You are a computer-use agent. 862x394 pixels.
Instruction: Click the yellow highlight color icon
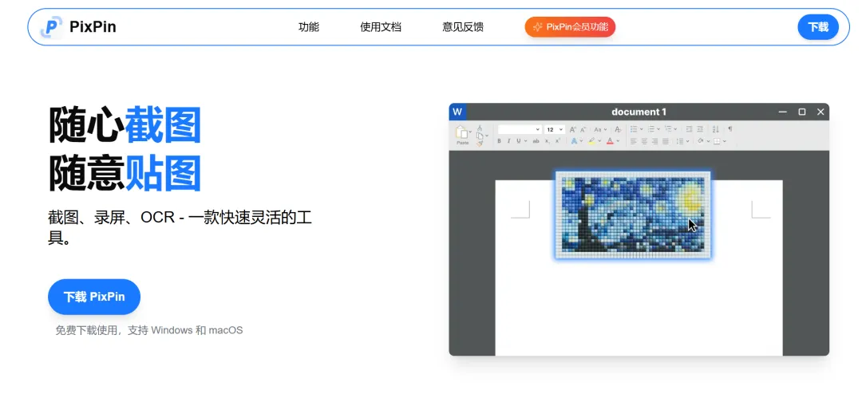coord(591,141)
